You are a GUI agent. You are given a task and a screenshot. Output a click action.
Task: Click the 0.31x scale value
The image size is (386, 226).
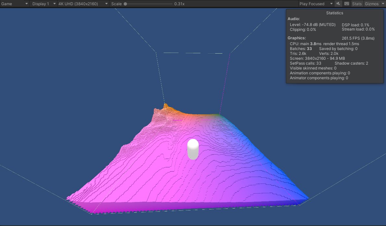pos(179,4)
